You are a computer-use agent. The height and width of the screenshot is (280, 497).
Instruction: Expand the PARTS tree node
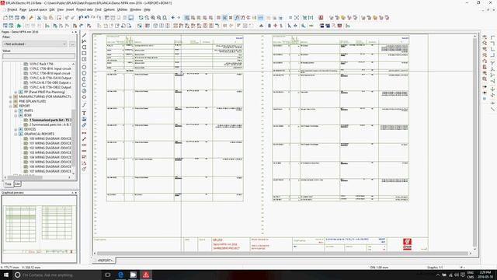[x=16, y=110]
